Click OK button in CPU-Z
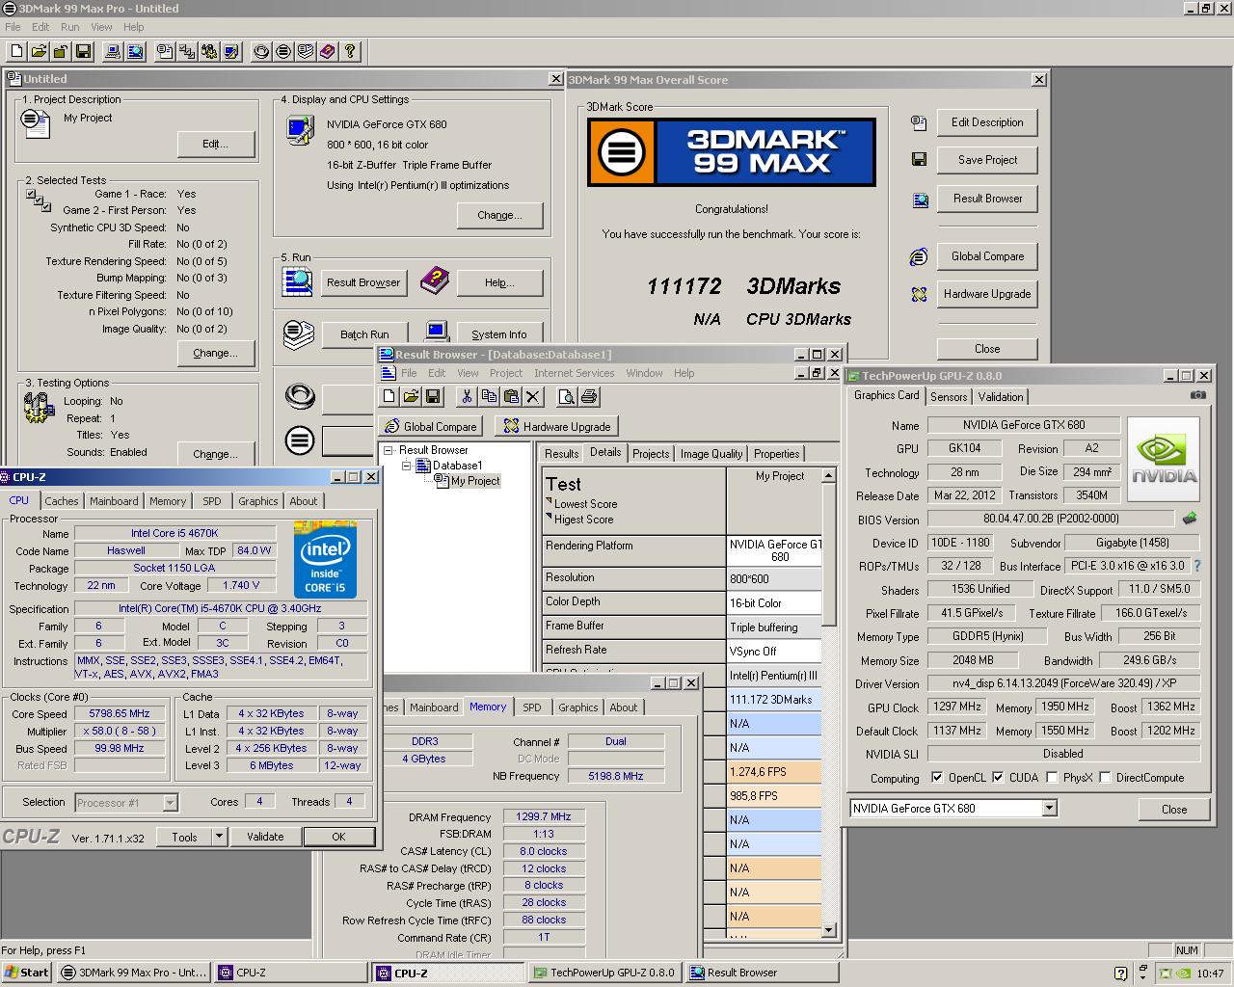This screenshot has width=1234, height=987. 338,837
